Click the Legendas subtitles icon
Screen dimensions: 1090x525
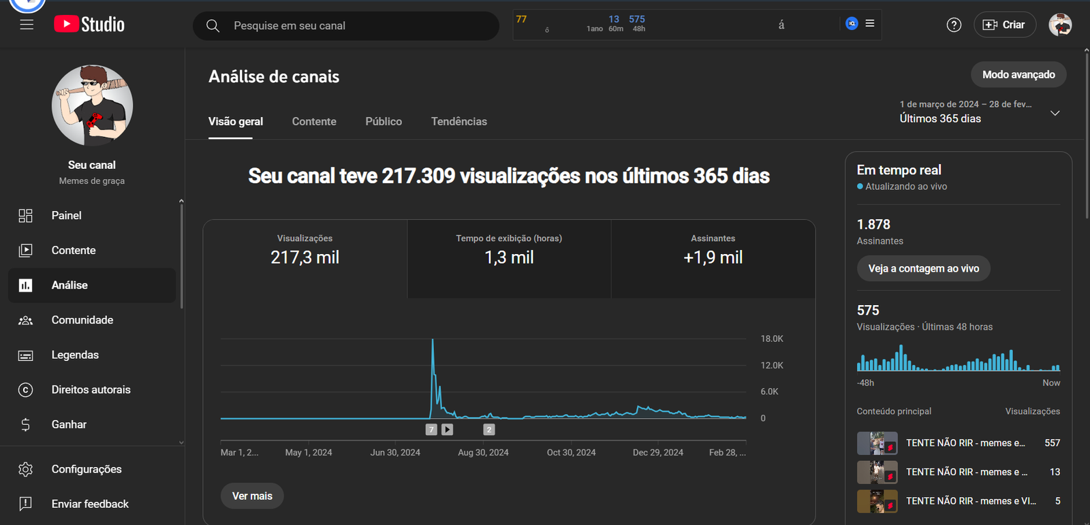(x=25, y=355)
